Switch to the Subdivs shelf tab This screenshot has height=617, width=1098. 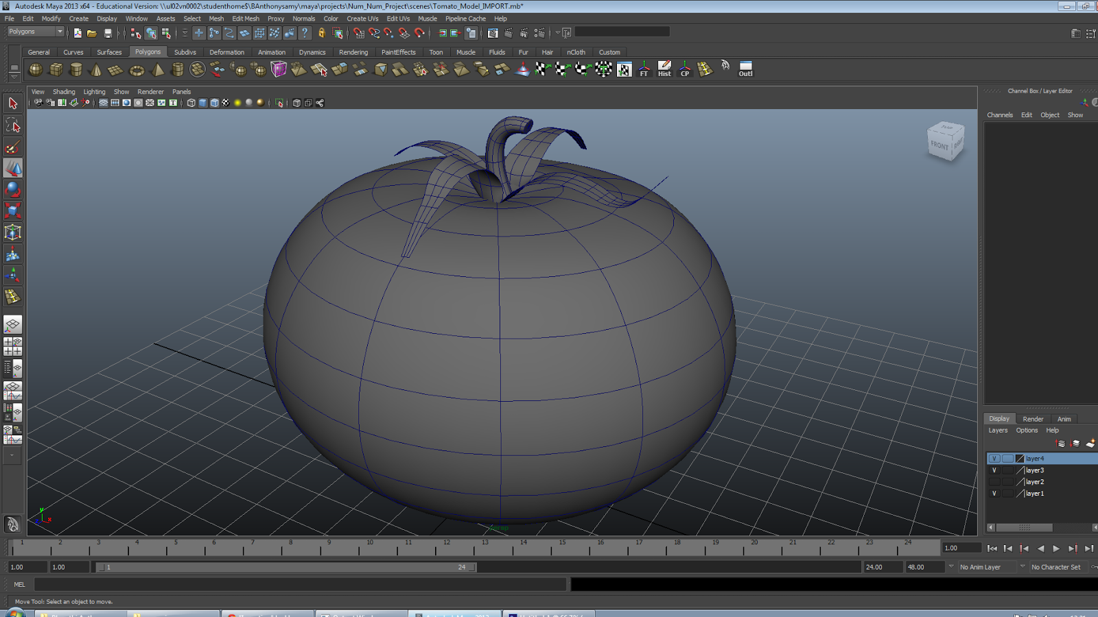click(x=185, y=51)
